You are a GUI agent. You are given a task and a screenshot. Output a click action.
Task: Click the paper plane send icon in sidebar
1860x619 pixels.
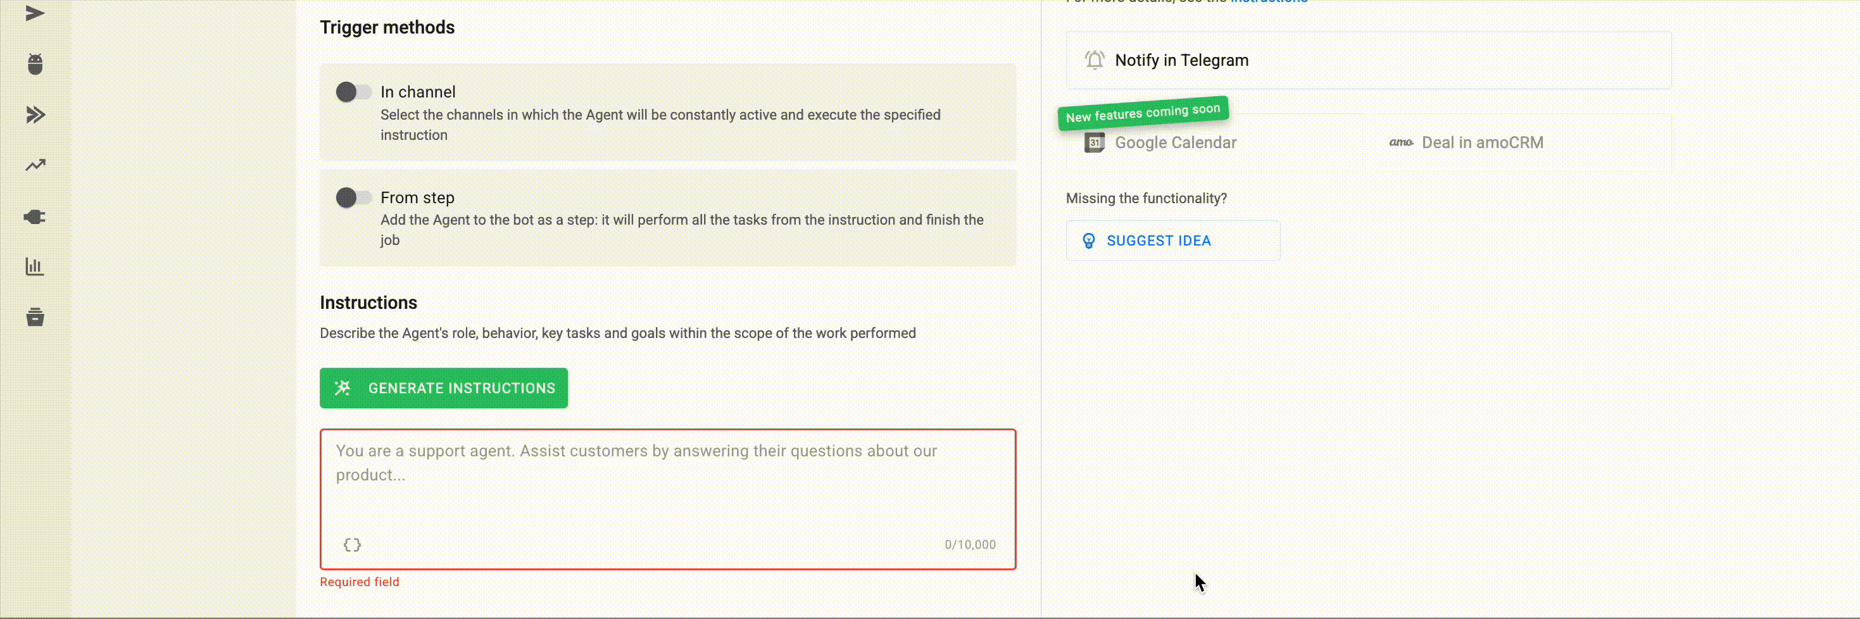point(35,14)
